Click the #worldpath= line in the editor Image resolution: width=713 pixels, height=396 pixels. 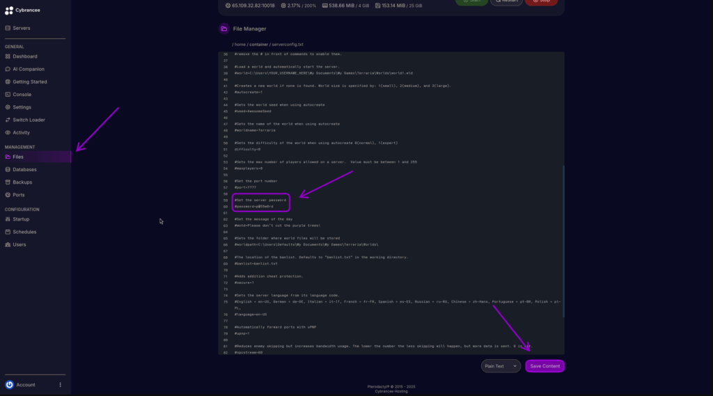(306, 244)
